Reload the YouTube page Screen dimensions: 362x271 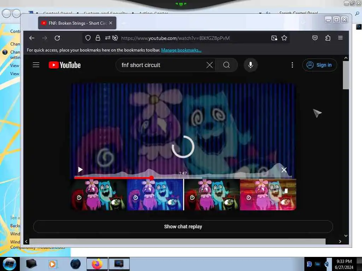click(x=57, y=38)
